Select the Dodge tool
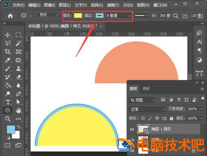Viewport: 207px width, 156px height. pyautogui.click(x=8, y=94)
